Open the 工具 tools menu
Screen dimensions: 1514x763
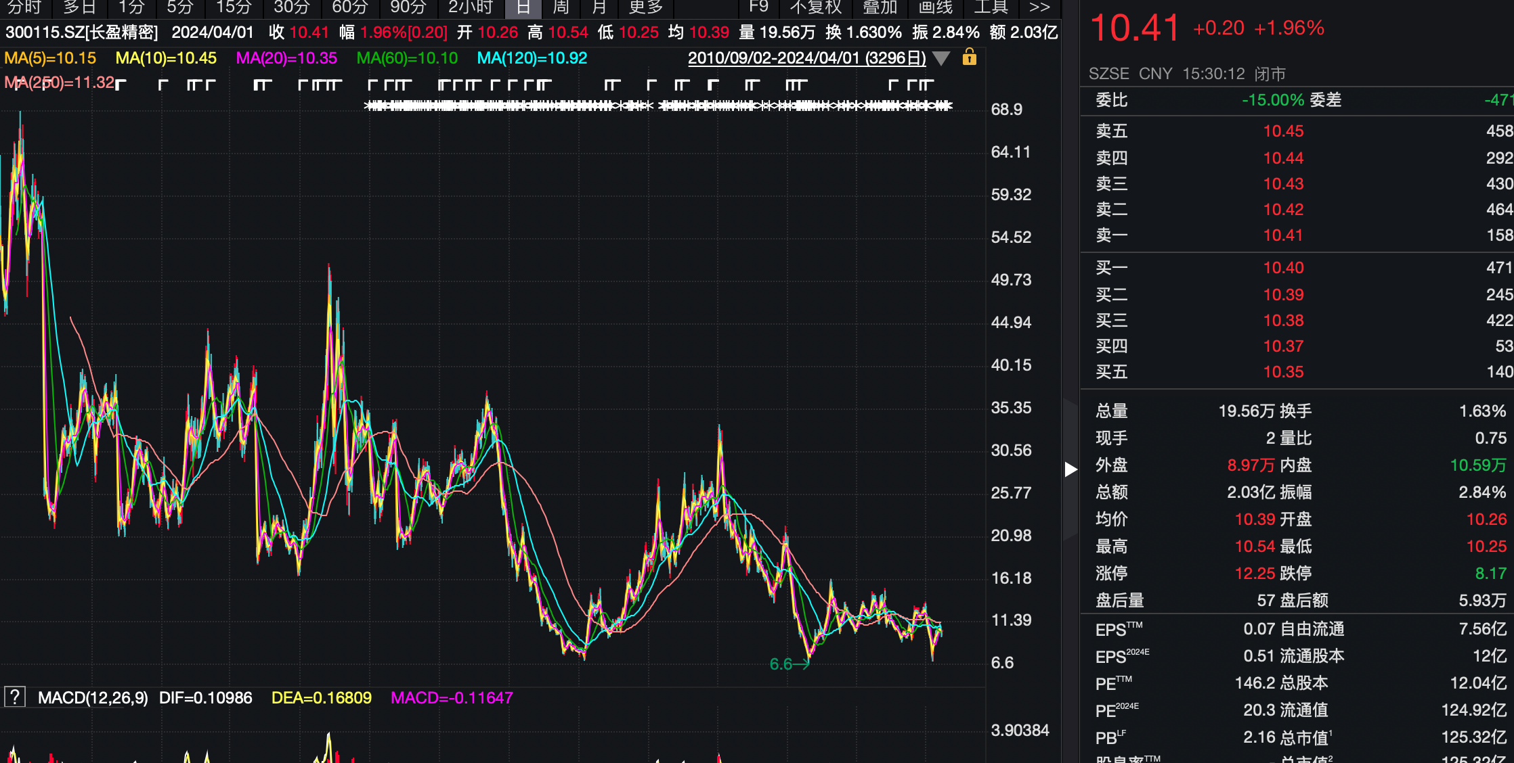(x=991, y=7)
